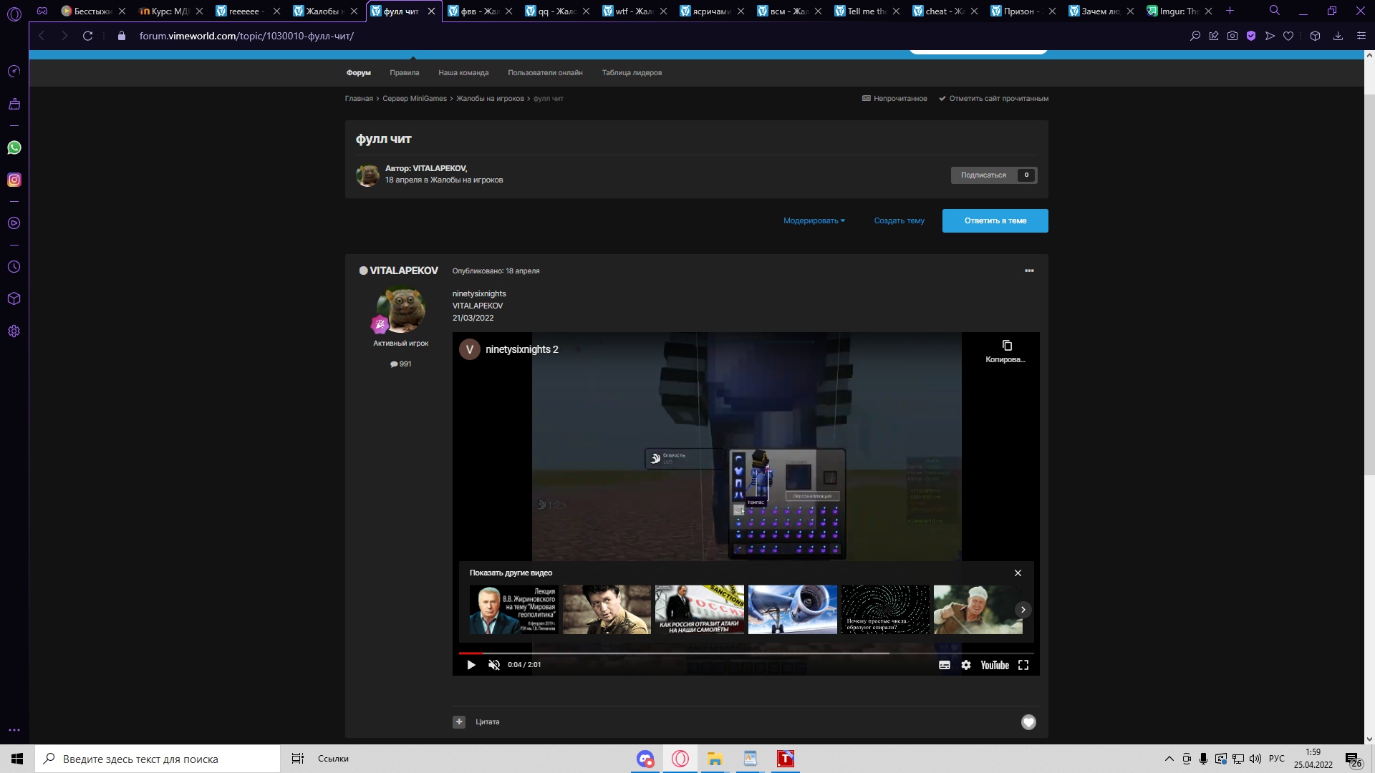Screen dimensions: 1375x773
Task: Expand the Модерировать dropdown
Action: pyautogui.click(x=814, y=220)
